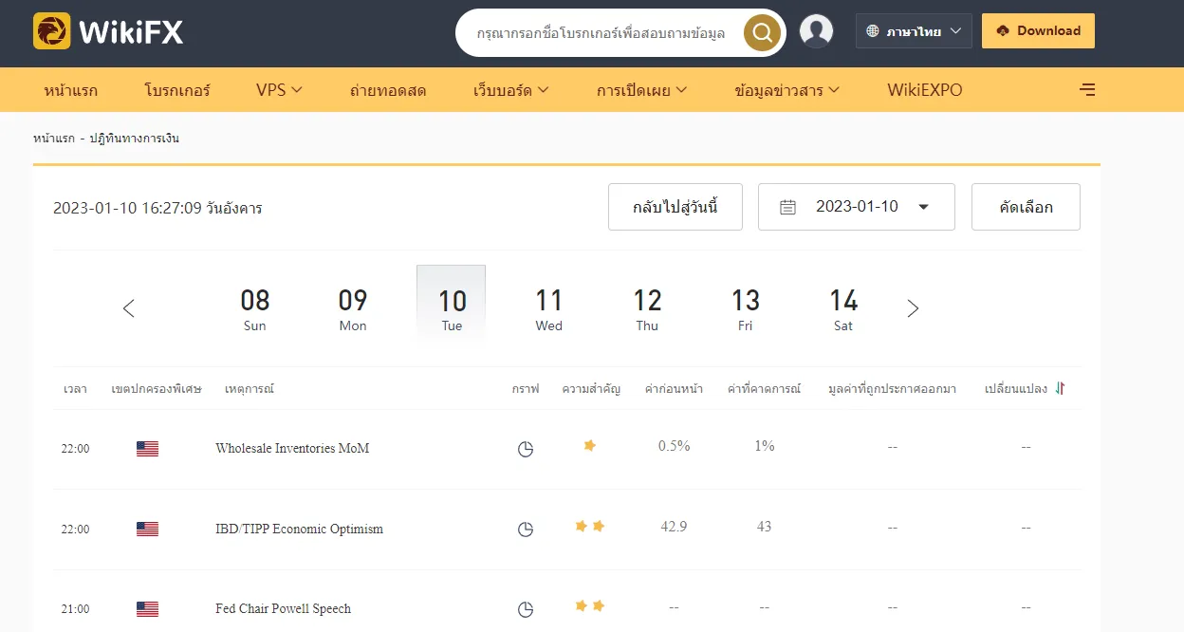Screen dimensions: 1184x632
Task: Go to หน้าแรก in the nav bar
Action: (x=71, y=90)
